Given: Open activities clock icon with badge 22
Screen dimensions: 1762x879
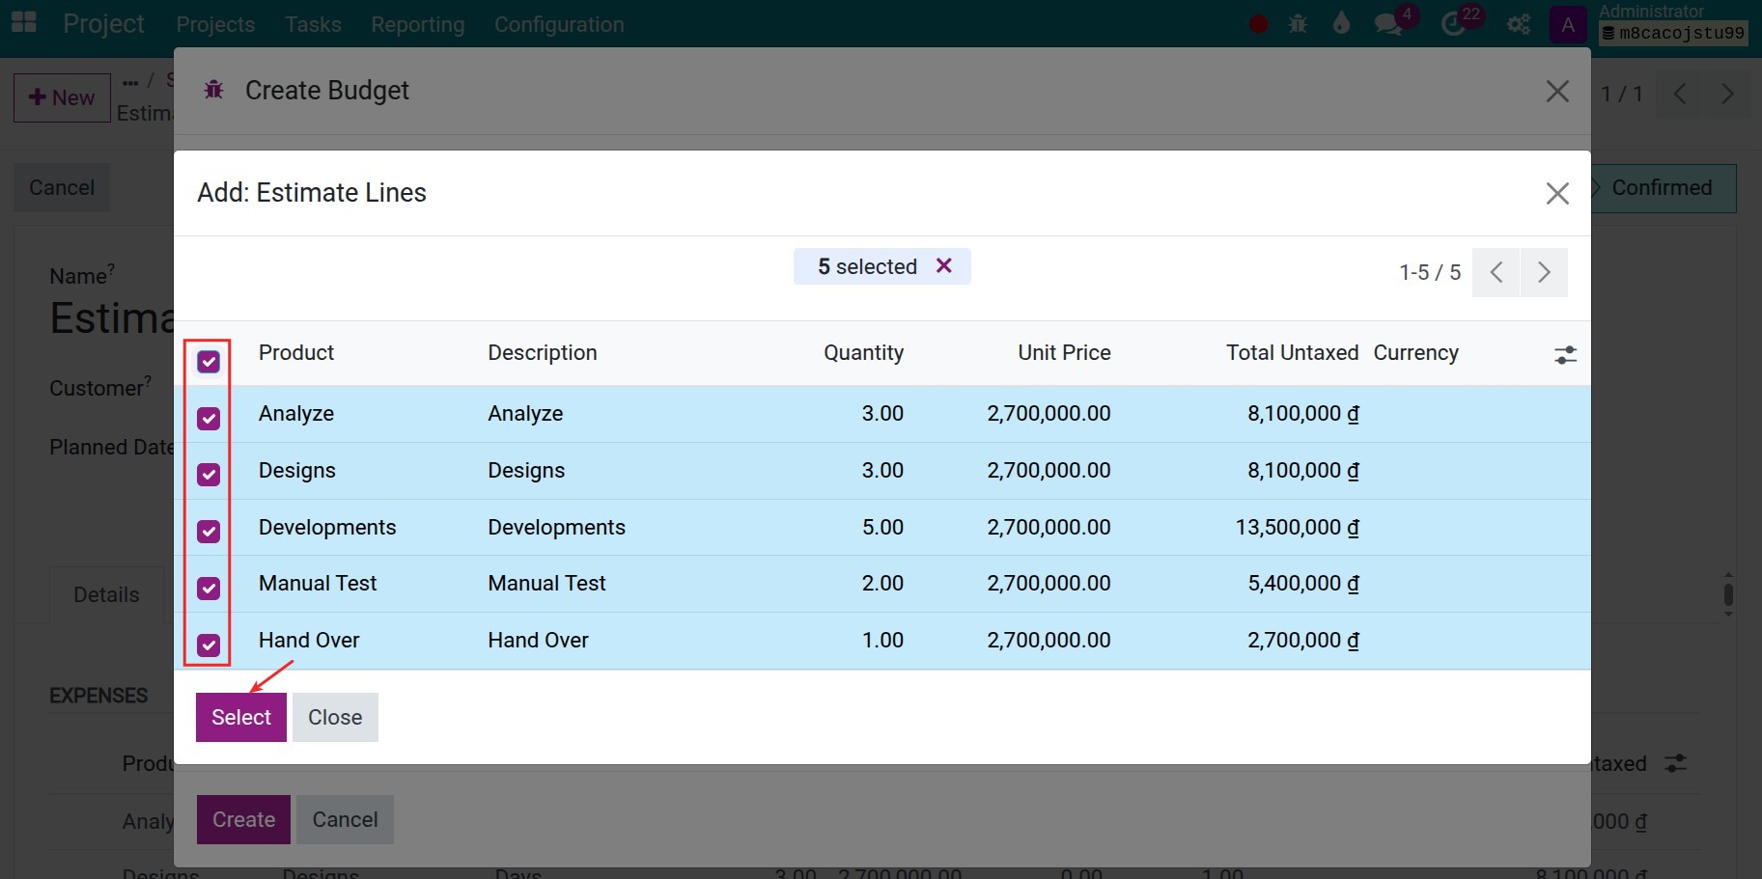Looking at the screenshot, I should (1454, 24).
